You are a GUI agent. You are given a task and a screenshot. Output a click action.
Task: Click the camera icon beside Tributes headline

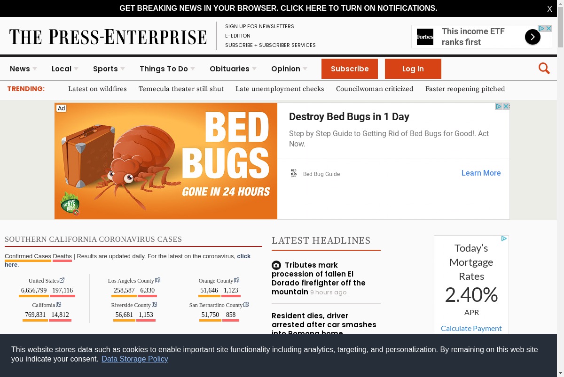tap(276, 265)
